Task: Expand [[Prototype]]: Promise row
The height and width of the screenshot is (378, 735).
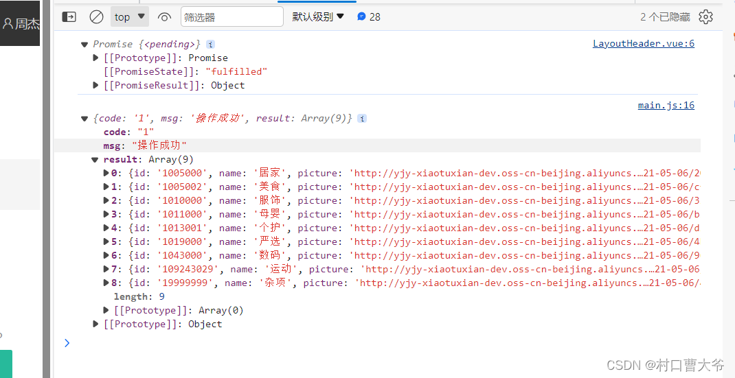Action: 95,58
